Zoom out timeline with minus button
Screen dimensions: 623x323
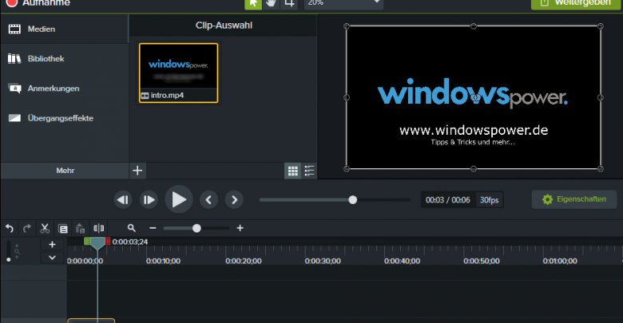[x=153, y=228]
